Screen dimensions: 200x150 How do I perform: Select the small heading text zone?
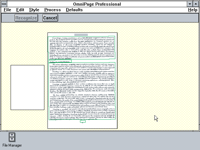coord(60,61)
